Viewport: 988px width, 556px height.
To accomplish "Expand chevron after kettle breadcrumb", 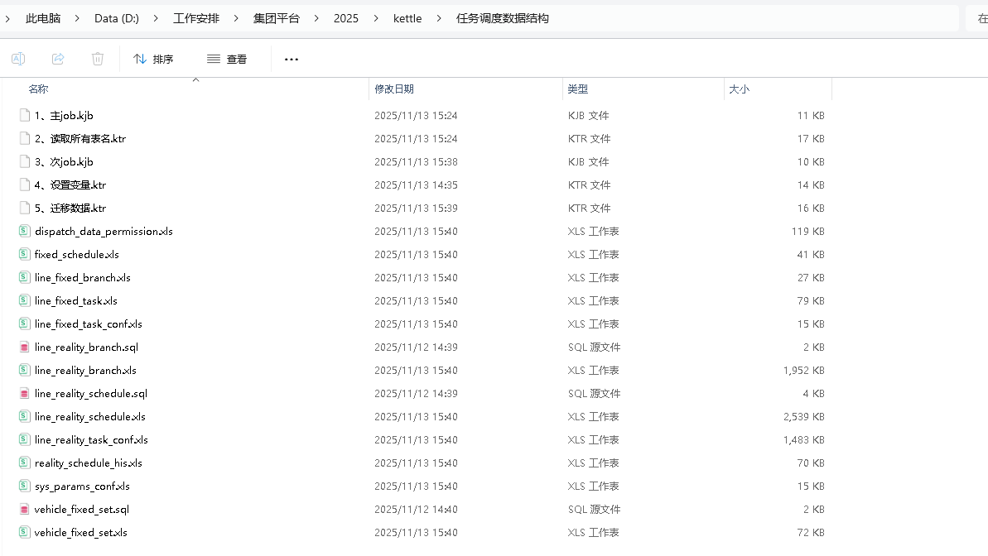I will [x=439, y=18].
